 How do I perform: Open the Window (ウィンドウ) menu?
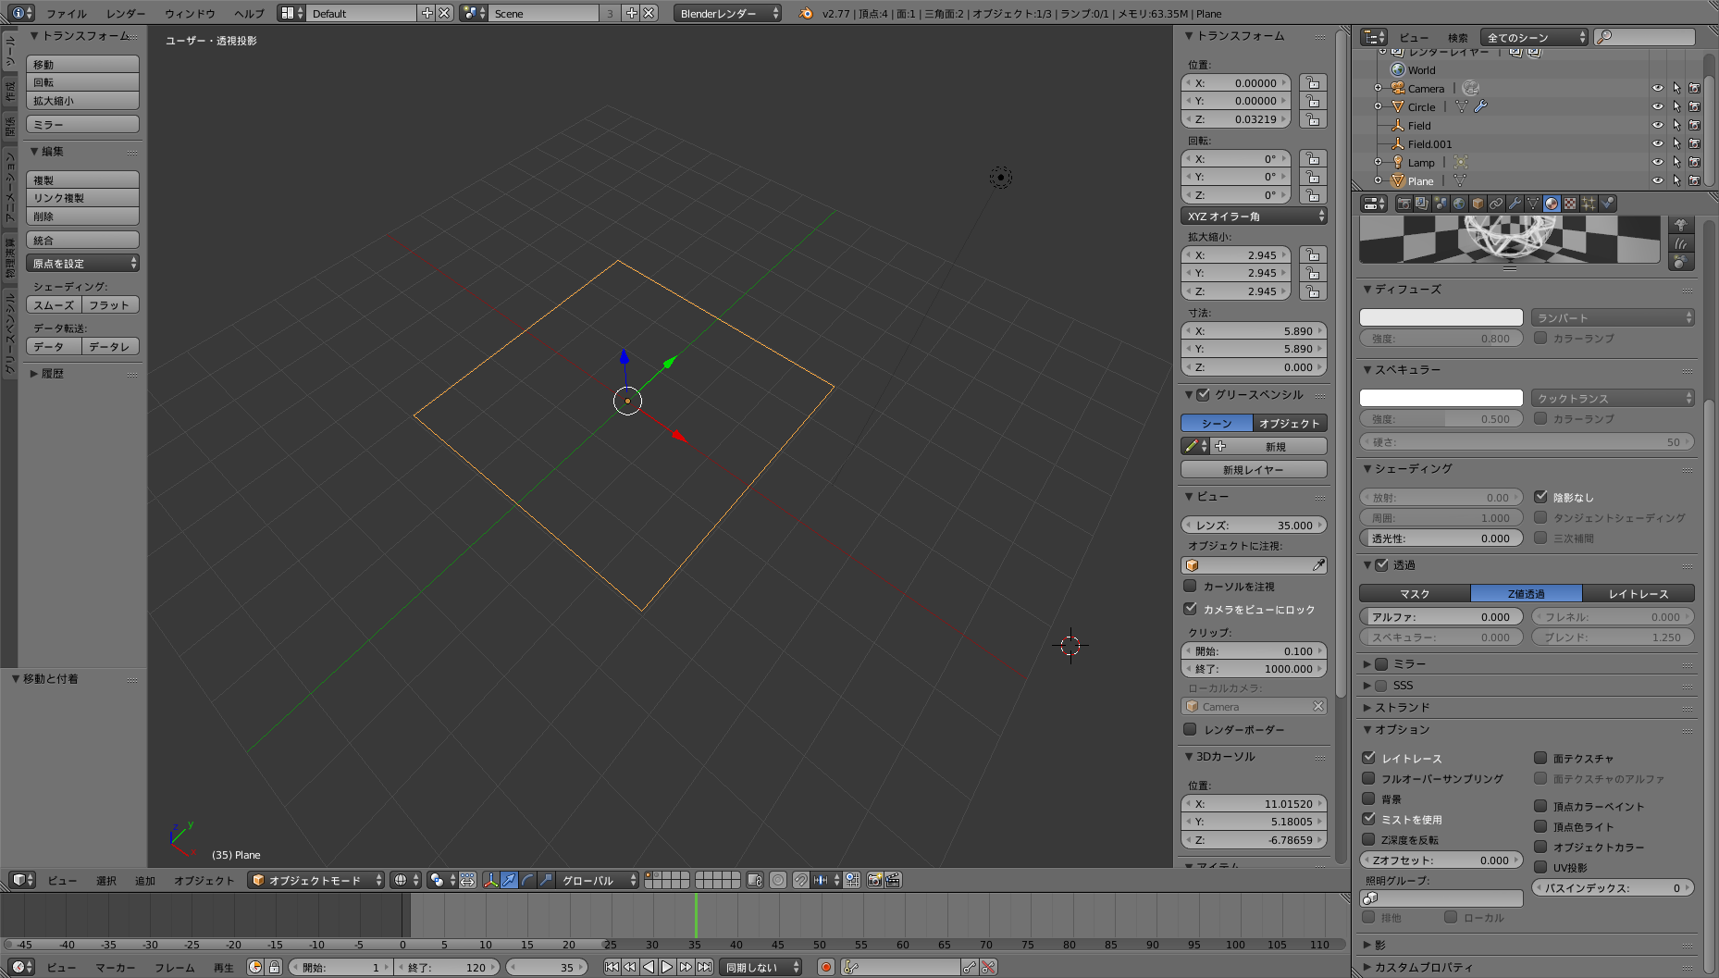[x=190, y=14]
